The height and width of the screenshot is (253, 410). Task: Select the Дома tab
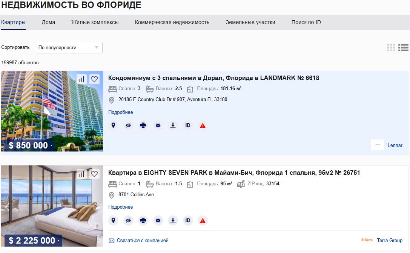pos(48,23)
